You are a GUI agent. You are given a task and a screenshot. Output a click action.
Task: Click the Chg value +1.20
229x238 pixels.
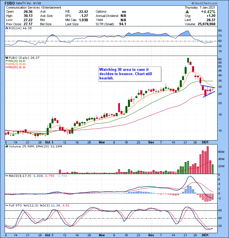click(x=211, y=16)
